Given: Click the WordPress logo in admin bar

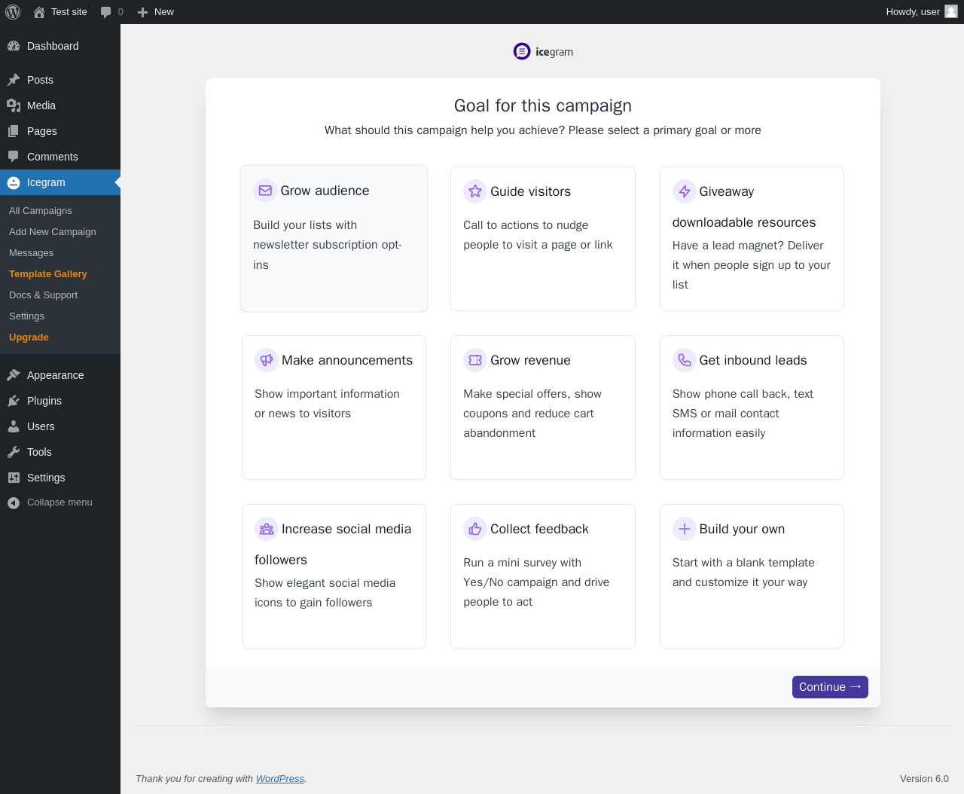Looking at the screenshot, I should 13,12.
